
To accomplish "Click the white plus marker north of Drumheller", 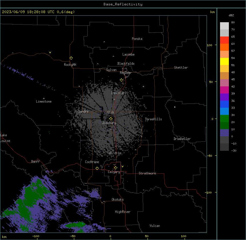I will pyautogui.click(x=175, y=107).
